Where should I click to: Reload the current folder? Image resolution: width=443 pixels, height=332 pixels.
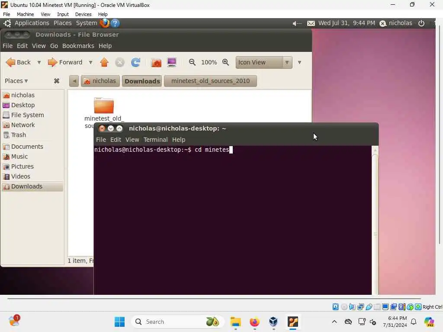coord(135,62)
